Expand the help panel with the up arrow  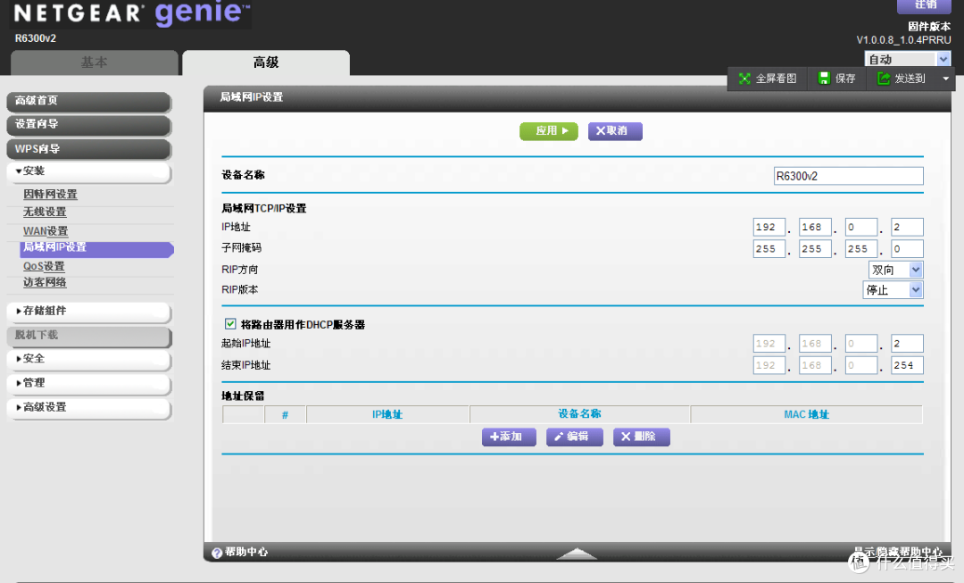tap(577, 554)
